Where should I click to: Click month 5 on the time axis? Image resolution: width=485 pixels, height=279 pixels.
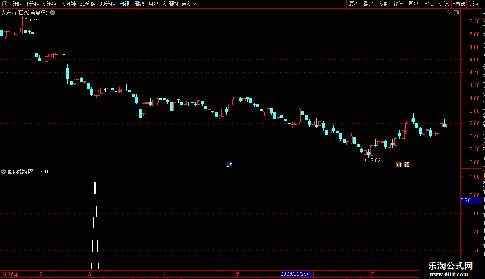[238, 274]
